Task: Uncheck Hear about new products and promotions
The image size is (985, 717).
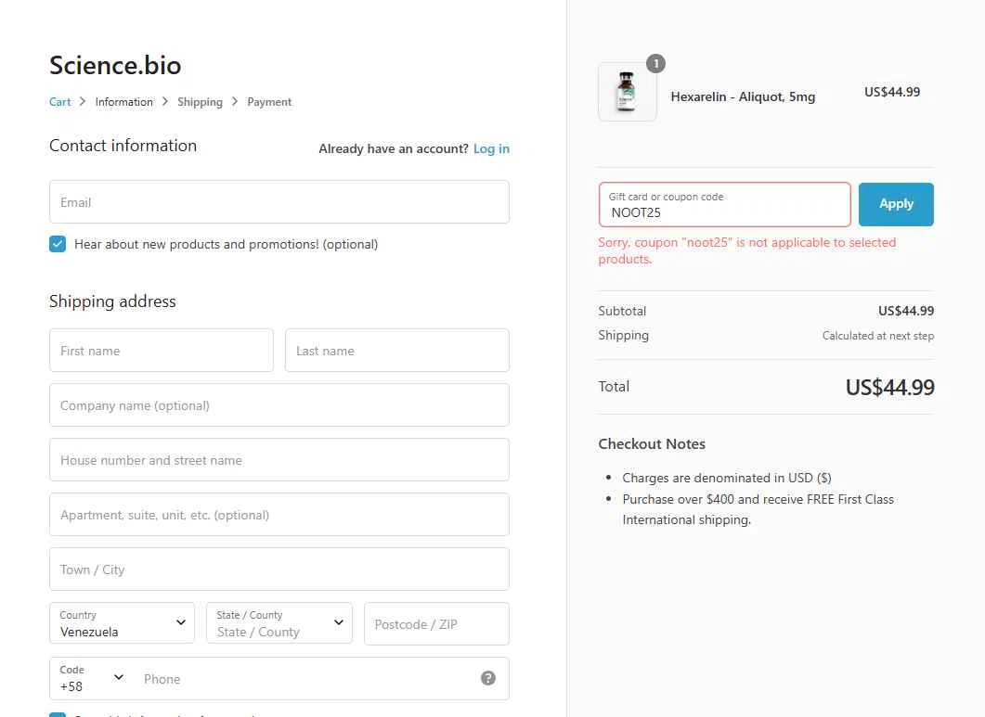Action: pyautogui.click(x=58, y=244)
